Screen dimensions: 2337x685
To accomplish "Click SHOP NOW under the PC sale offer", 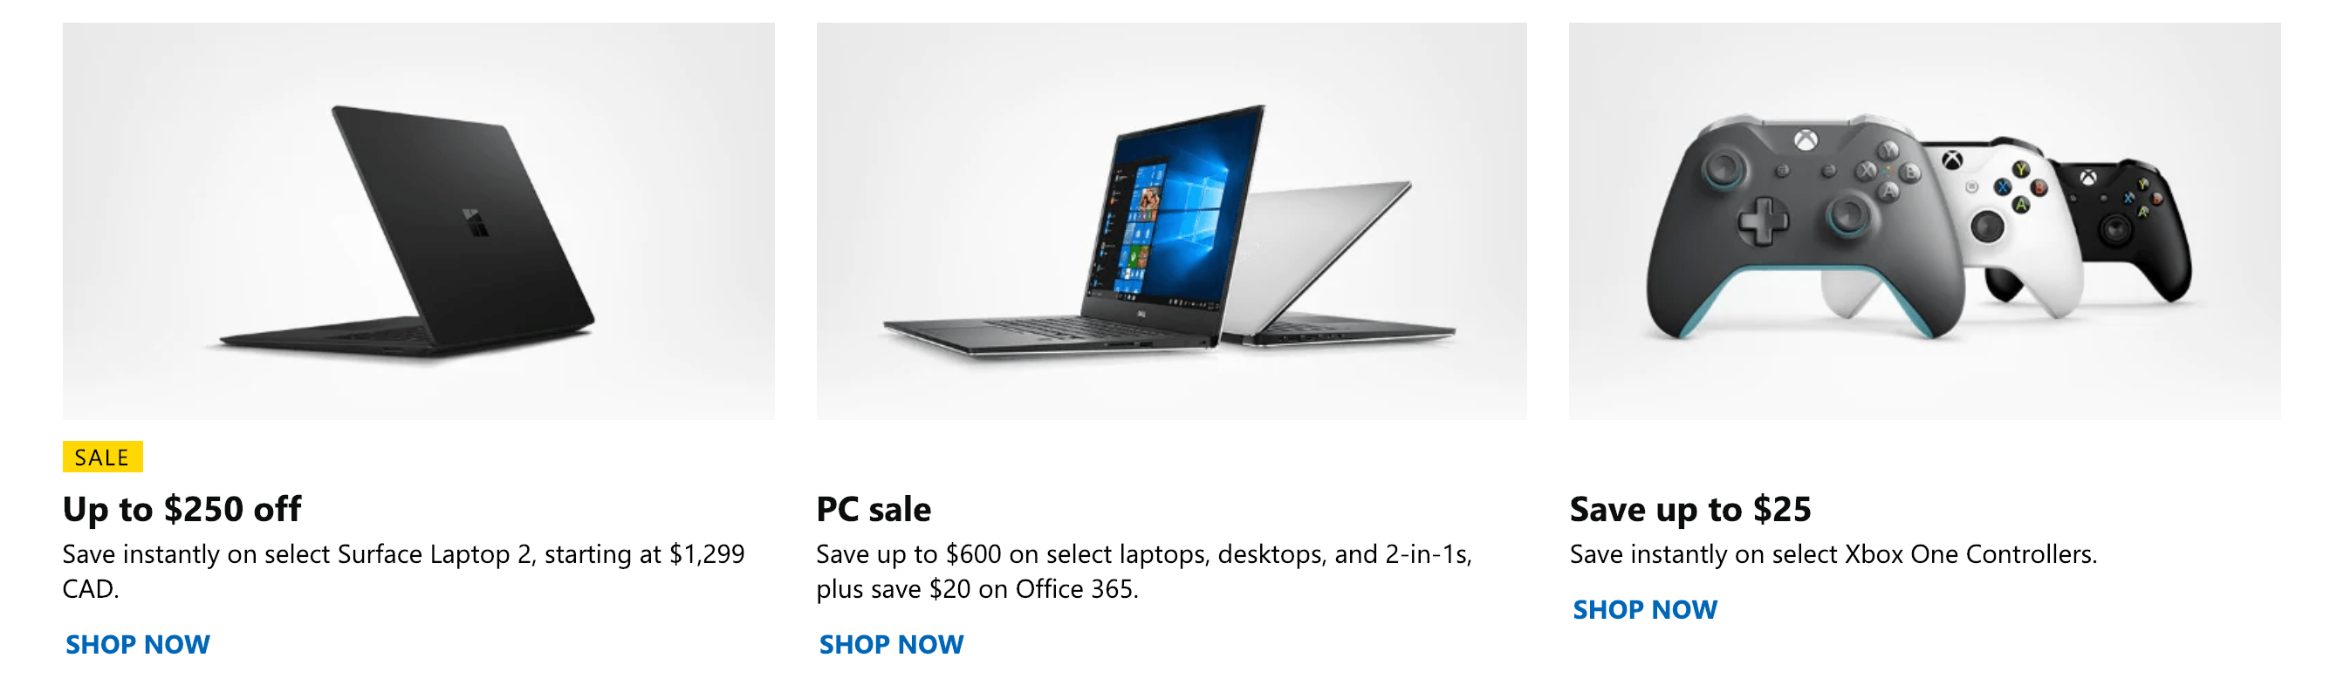I will tap(891, 644).
